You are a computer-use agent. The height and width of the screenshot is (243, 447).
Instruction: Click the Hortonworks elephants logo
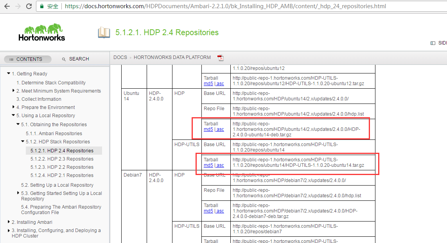click(x=42, y=32)
